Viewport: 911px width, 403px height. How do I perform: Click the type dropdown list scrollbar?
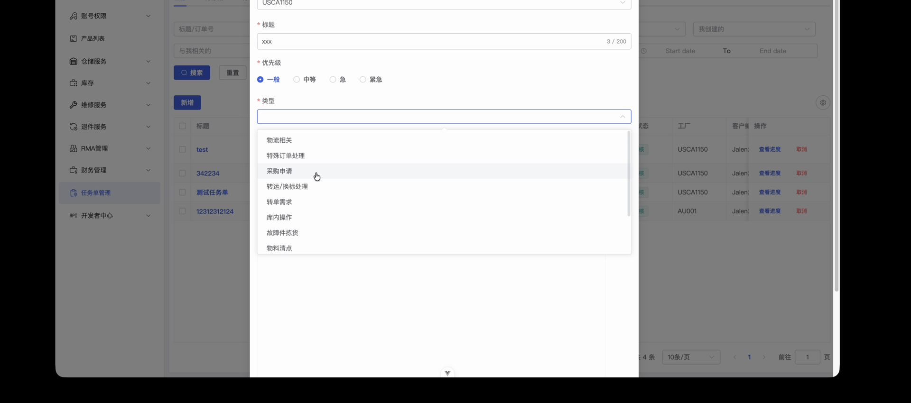tap(629, 174)
